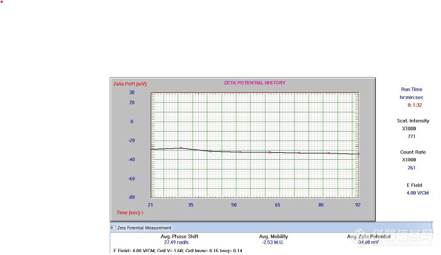
Task: Click the Zeta Potential Measurement window icon
Action: click(113, 228)
